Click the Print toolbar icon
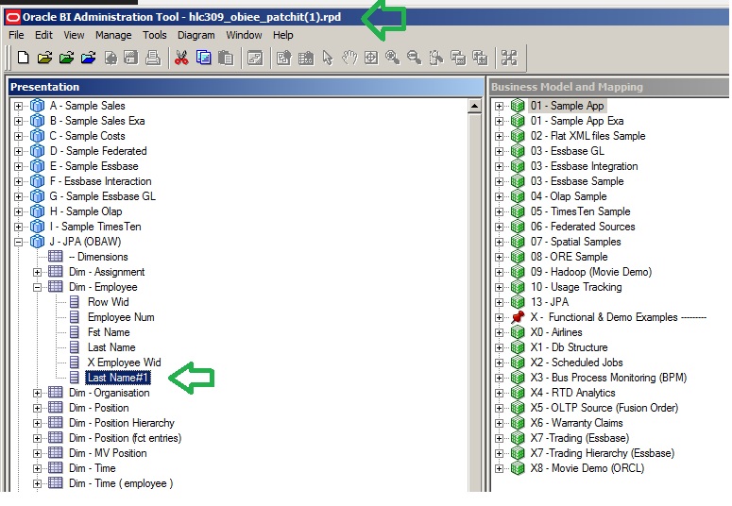Screen dimensions: 732x506 (x=153, y=58)
